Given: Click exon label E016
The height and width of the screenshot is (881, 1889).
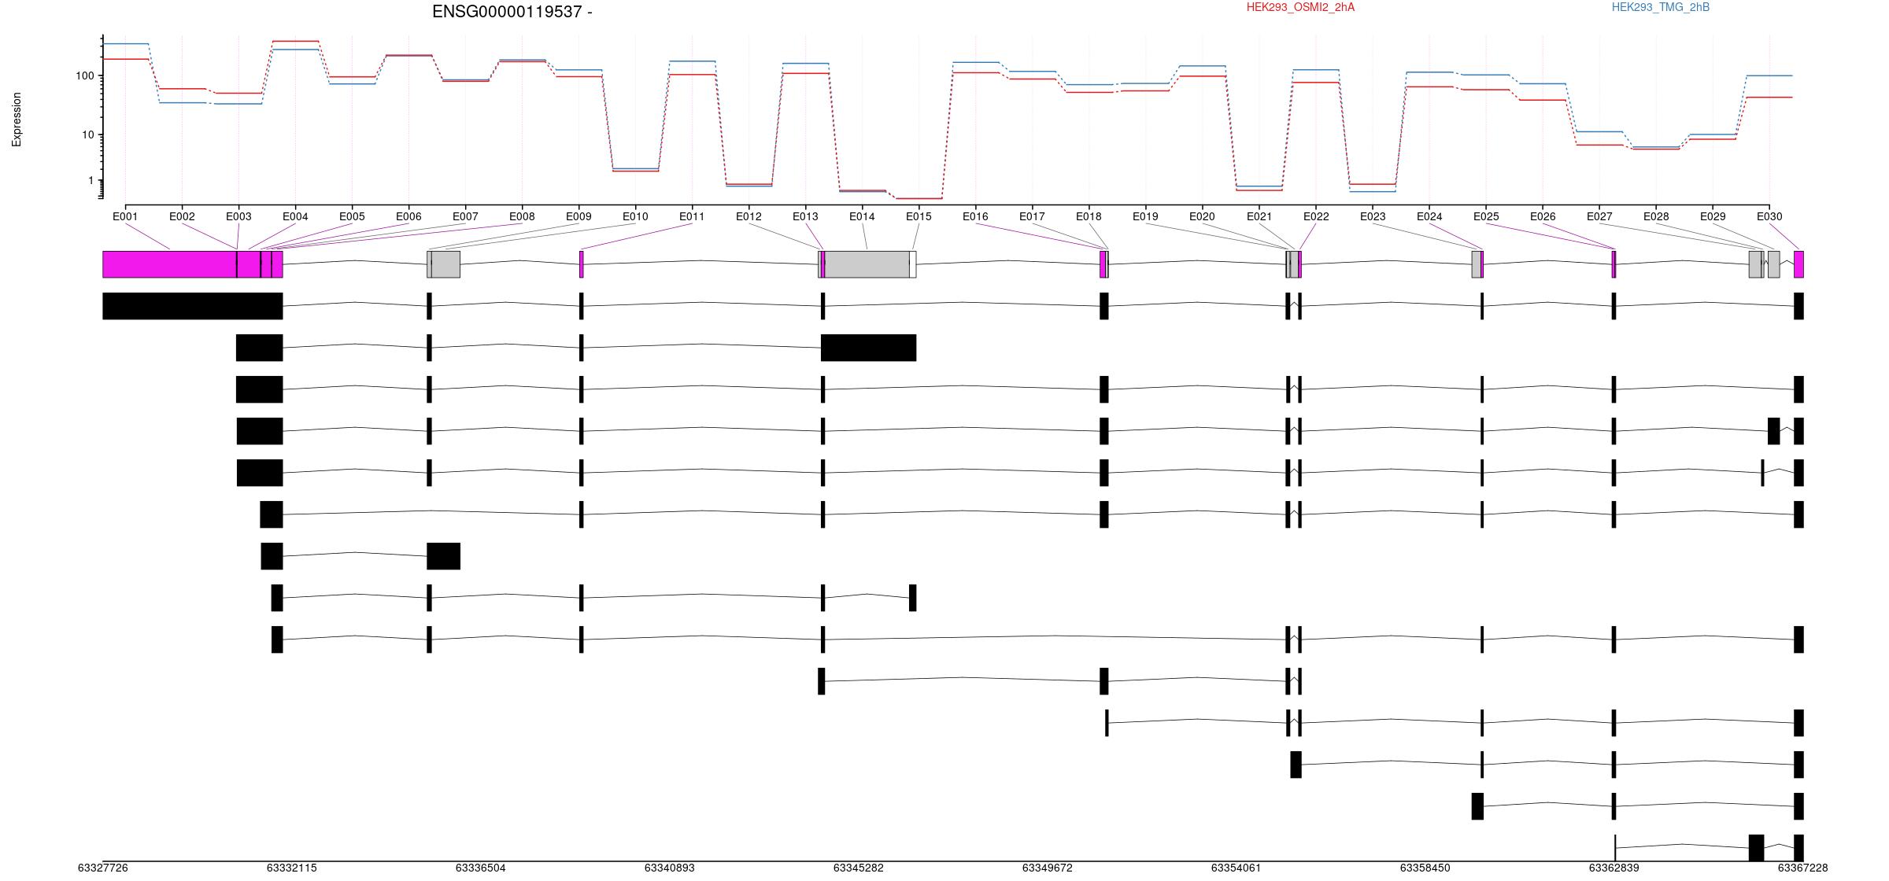Looking at the screenshot, I should pyautogui.click(x=975, y=216).
